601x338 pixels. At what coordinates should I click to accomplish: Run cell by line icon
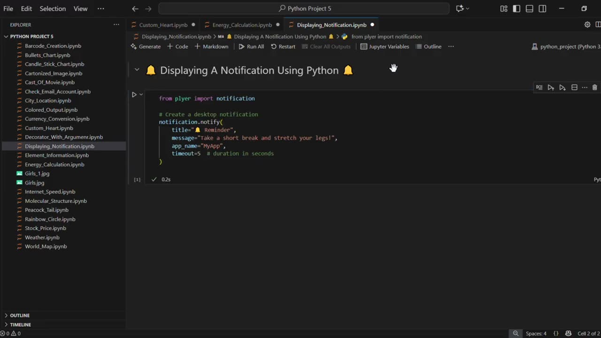[x=539, y=87]
